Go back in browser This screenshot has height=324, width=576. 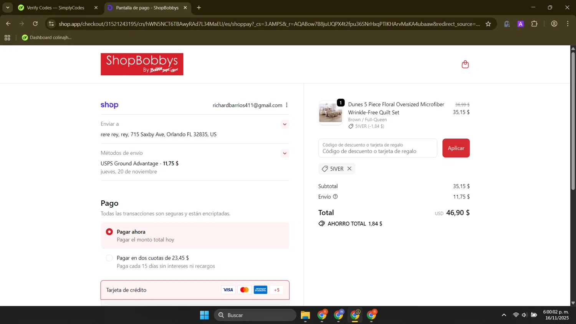(x=8, y=24)
